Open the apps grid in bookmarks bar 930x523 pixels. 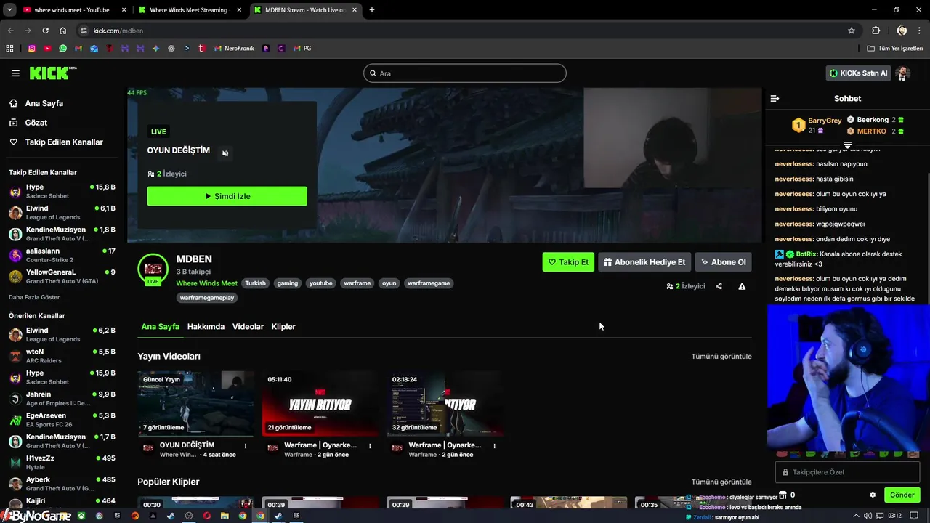tap(9, 49)
